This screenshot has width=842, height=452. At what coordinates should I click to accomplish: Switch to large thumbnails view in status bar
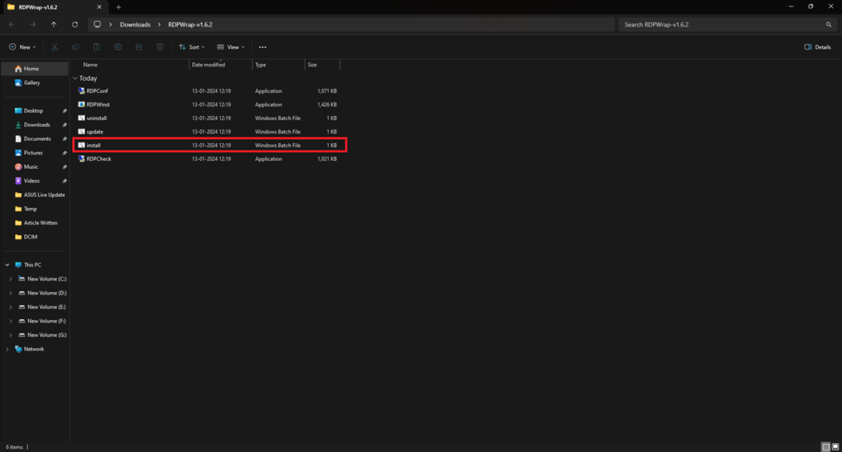835,447
